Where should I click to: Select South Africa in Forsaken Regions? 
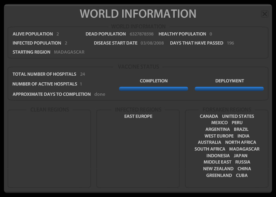210,149
